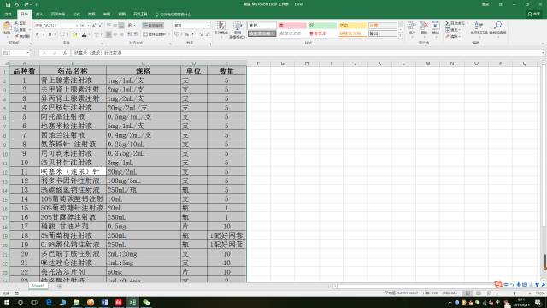Toggle the Wrap Text button

pos(152,25)
